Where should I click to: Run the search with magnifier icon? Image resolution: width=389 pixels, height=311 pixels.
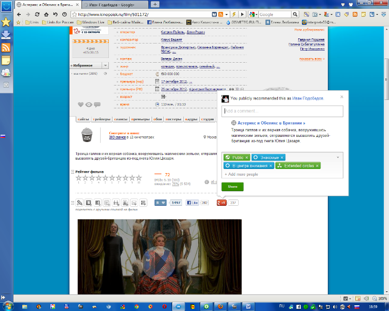click(295, 15)
